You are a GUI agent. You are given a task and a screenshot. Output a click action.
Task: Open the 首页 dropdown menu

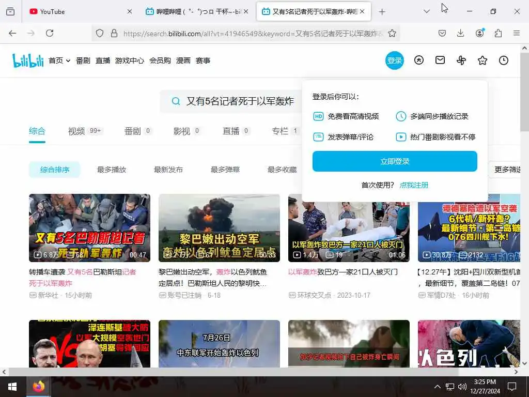(59, 60)
